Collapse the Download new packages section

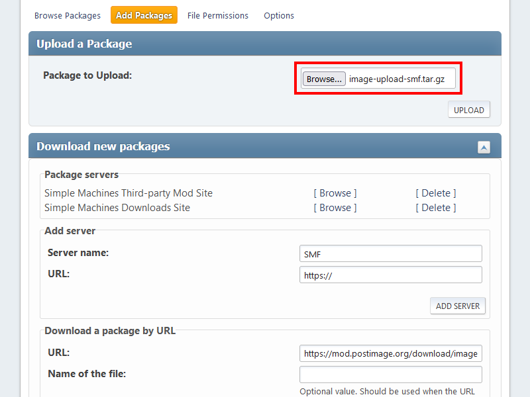[484, 148]
